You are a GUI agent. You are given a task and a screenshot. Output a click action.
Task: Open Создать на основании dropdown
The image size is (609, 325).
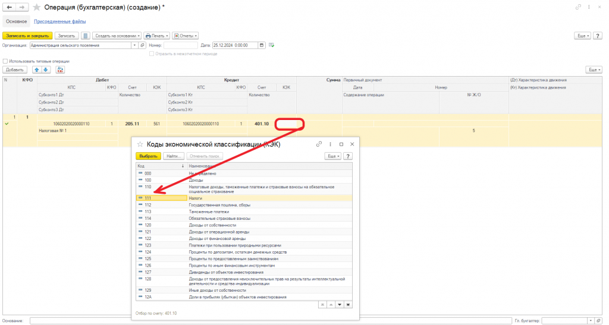tap(117, 36)
